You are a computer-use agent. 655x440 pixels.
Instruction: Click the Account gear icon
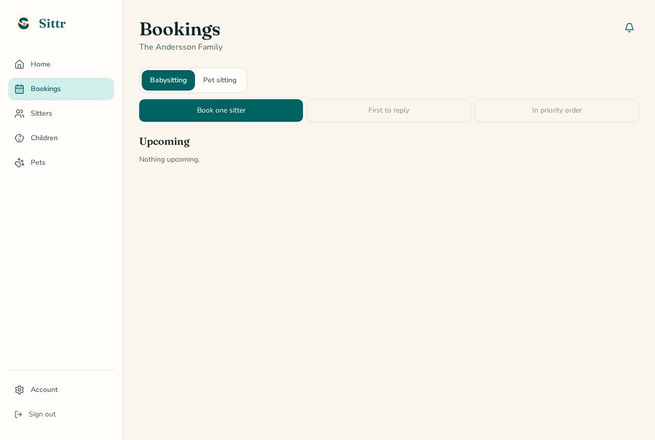(x=19, y=390)
